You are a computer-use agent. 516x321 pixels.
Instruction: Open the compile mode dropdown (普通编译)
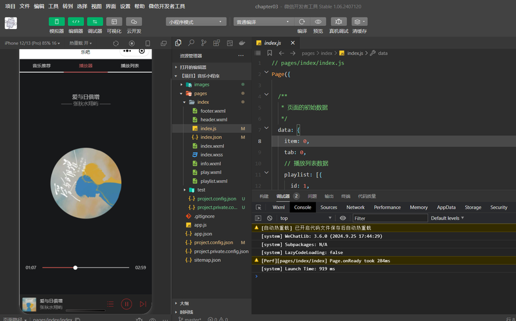(263, 22)
